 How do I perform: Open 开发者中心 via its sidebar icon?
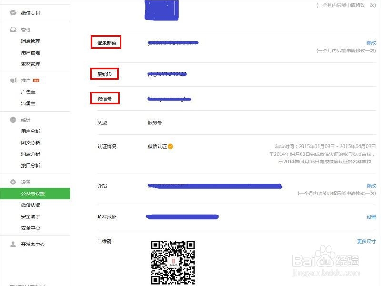coord(12,244)
